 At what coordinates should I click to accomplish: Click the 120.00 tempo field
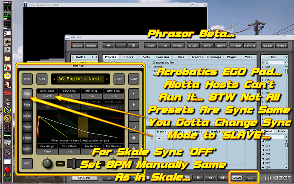[x=236, y=178]
